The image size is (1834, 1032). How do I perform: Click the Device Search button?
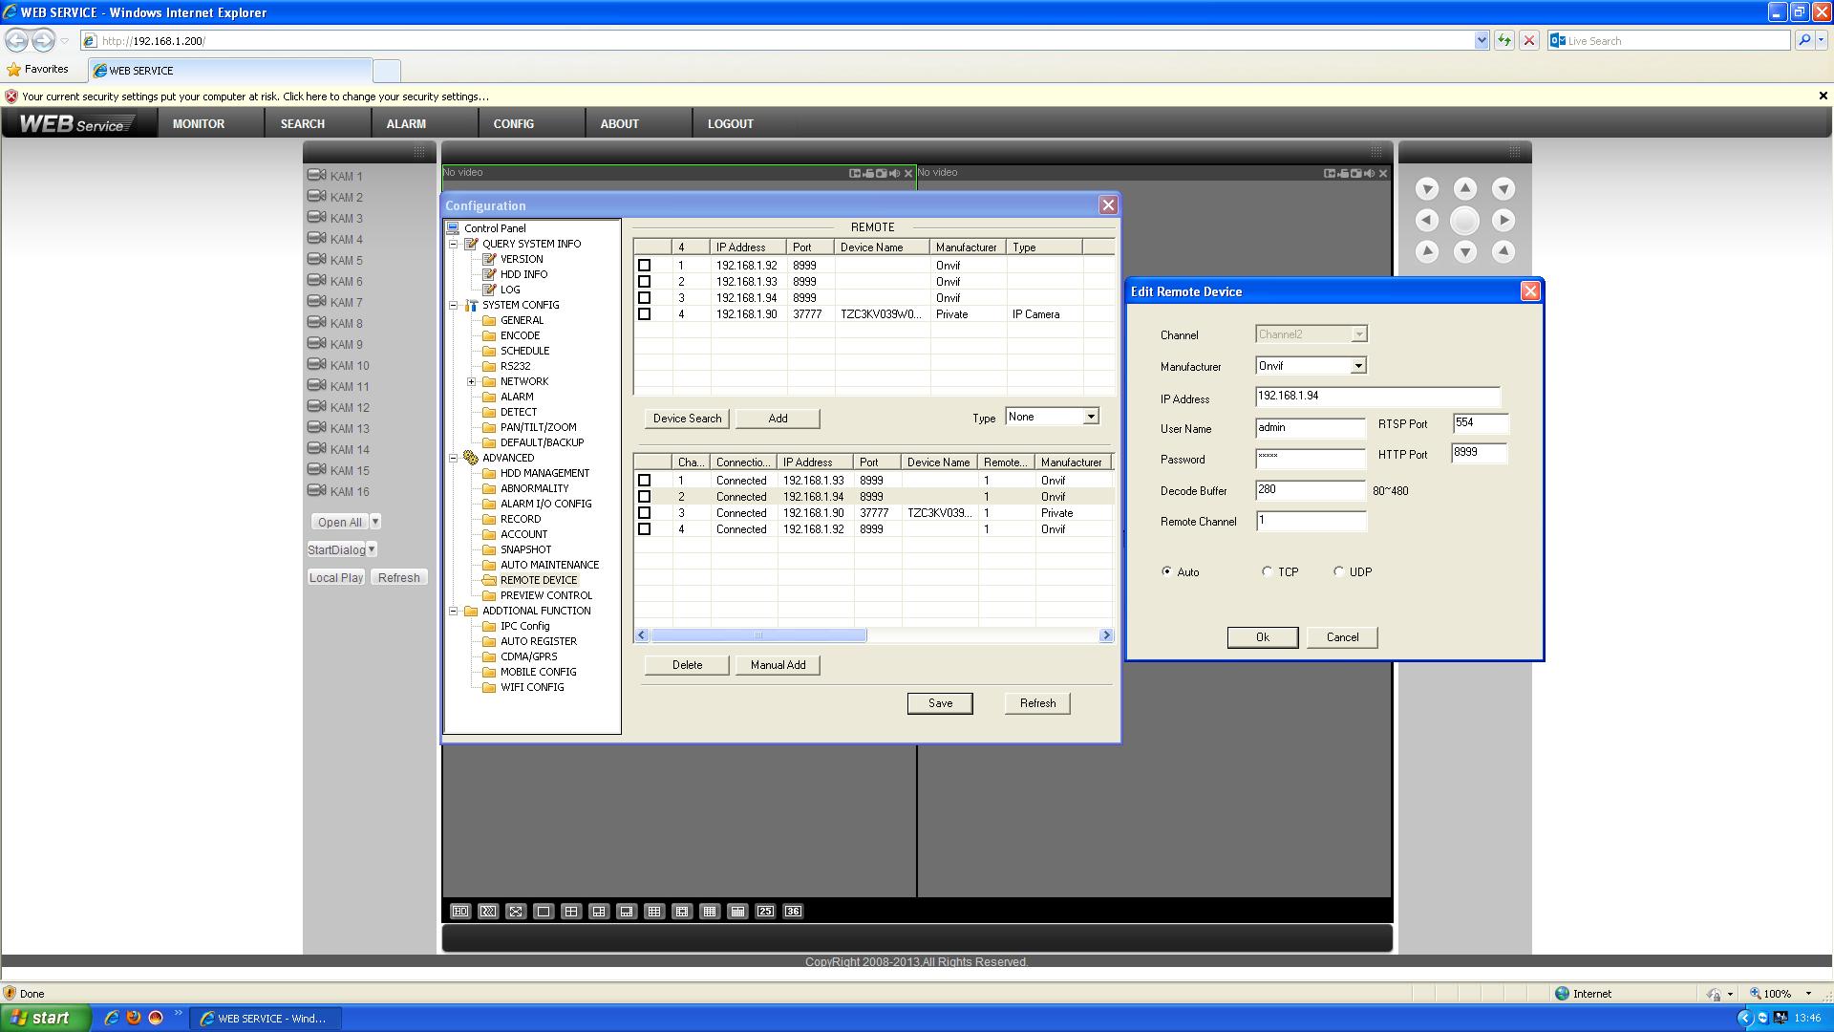[x=687, y=419]
